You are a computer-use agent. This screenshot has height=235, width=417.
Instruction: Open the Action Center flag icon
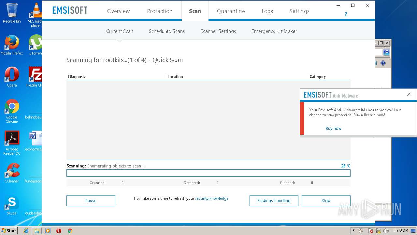point(370,231)
